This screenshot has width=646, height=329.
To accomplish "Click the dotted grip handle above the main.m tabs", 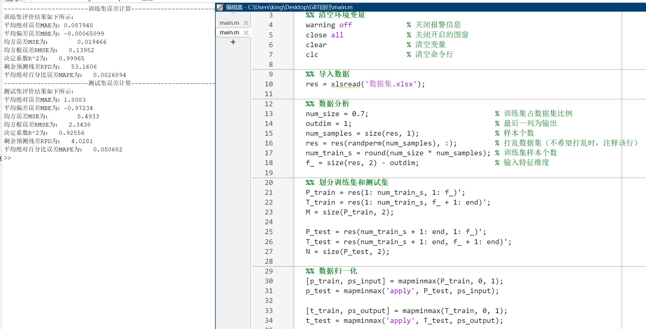I will coord(233,13).
